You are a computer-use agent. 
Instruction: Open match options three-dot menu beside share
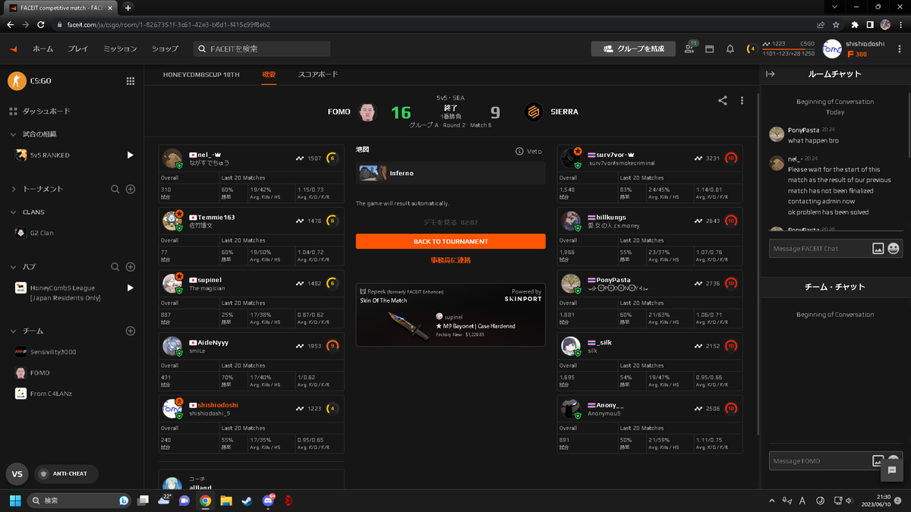742,100
